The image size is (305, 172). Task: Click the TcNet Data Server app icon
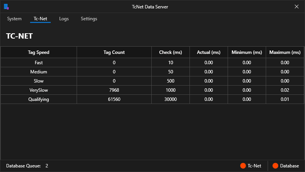click(6, 6)
